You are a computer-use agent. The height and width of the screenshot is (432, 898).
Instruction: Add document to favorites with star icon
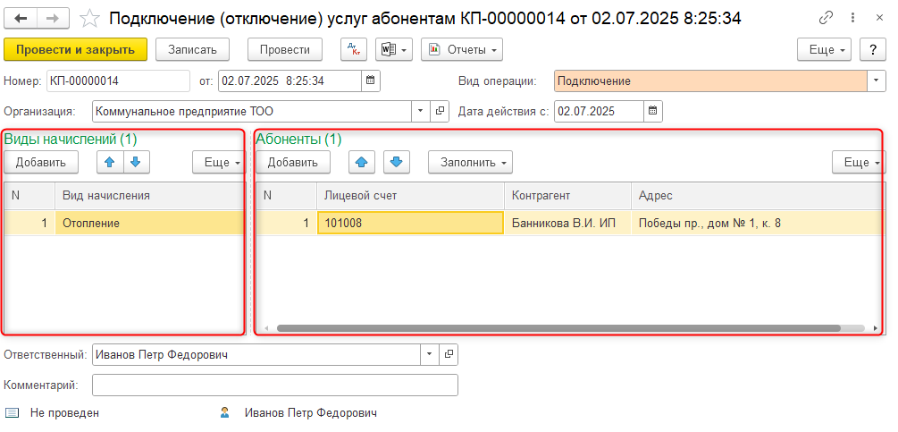click(89, 18)
